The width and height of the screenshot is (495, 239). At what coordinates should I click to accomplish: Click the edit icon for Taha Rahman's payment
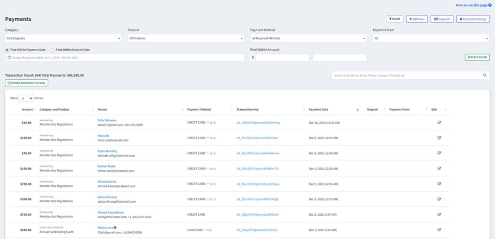click(x=439, y=122)
